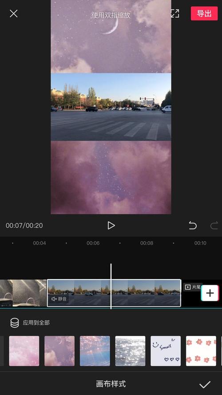
Task: Select the sparkling blue water canvas style
Action: 95,351
